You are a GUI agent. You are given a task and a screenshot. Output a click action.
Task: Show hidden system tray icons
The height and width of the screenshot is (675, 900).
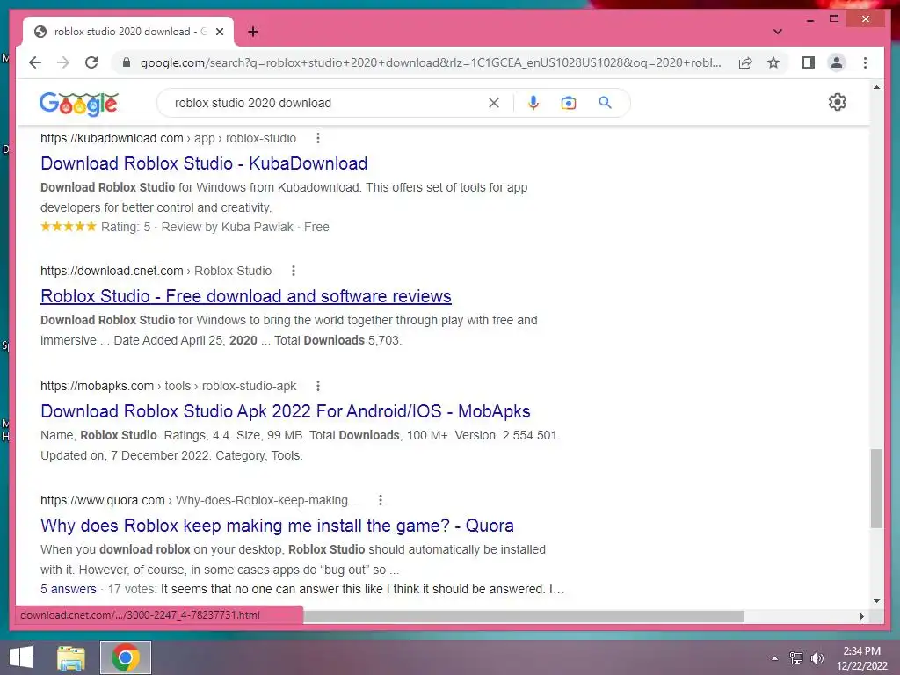(775, 658)
